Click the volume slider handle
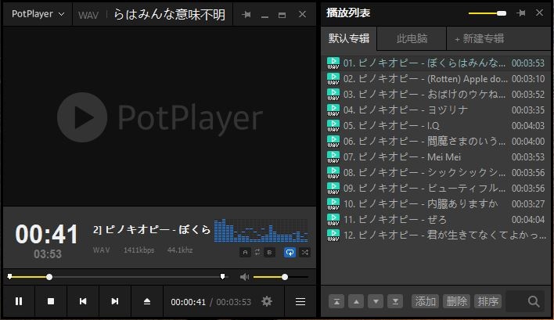Viewport: 554px width, 320px height. (285, 277)
